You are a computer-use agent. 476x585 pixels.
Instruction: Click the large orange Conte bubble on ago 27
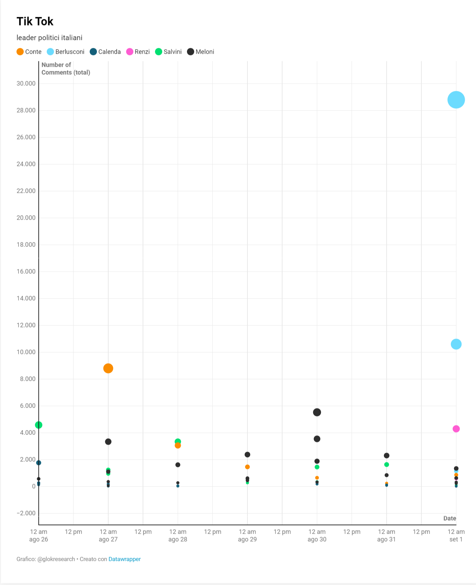coord(108,368)
